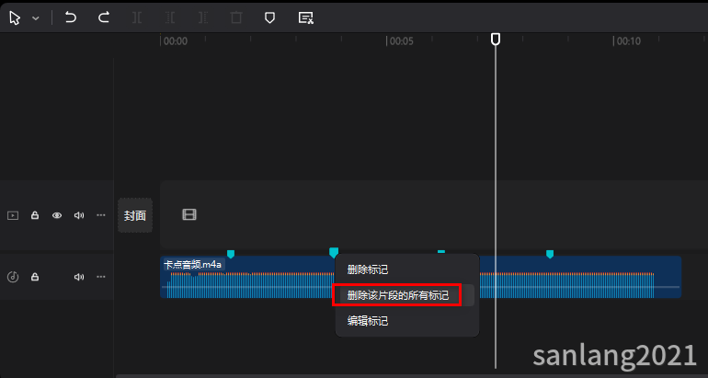Mute the audio track speaker
Viewport: 708px width, 378px height.
[79, 277]
